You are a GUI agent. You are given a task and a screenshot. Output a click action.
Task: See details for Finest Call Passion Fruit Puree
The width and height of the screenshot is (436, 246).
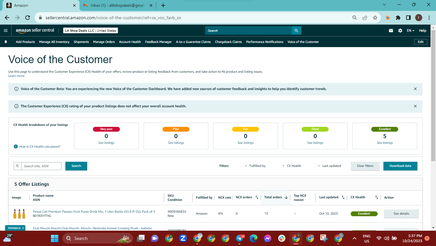[401, 214]
